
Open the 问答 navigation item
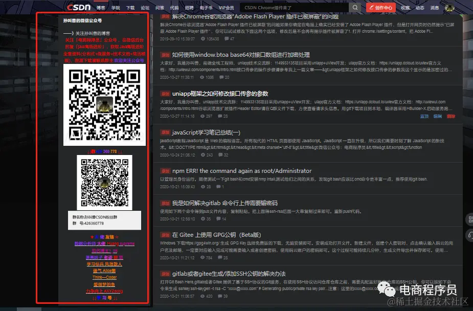(160, 8)
